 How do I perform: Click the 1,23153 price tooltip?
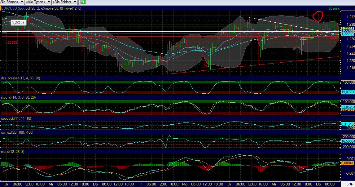click(x=18, y=22)
